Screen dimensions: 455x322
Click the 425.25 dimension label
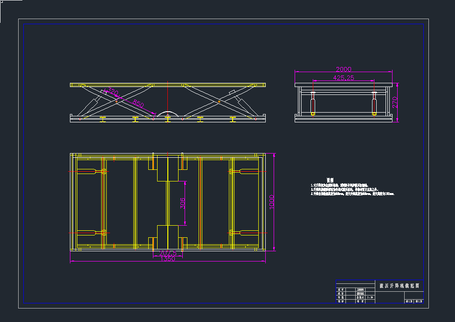coord(344,78)
